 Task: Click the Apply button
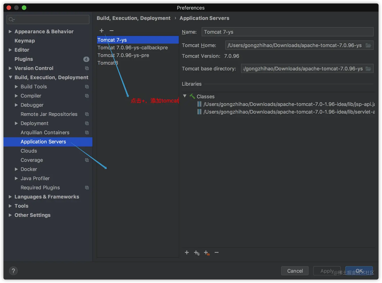coord(327,271)
